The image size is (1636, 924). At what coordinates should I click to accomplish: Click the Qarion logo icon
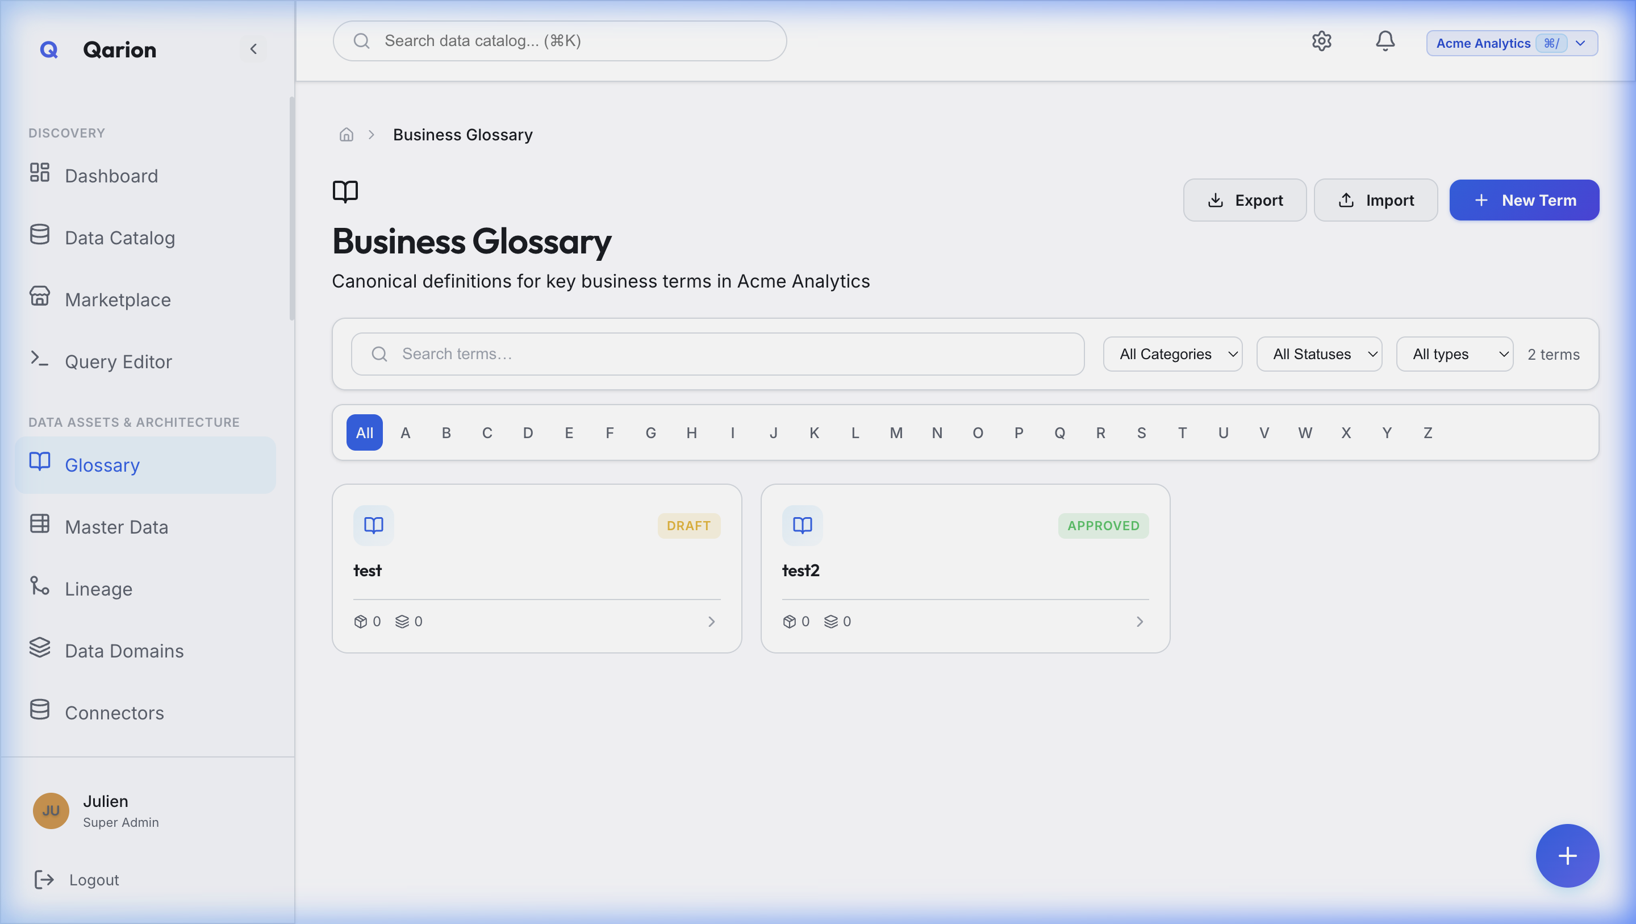(x=49, y=49)
